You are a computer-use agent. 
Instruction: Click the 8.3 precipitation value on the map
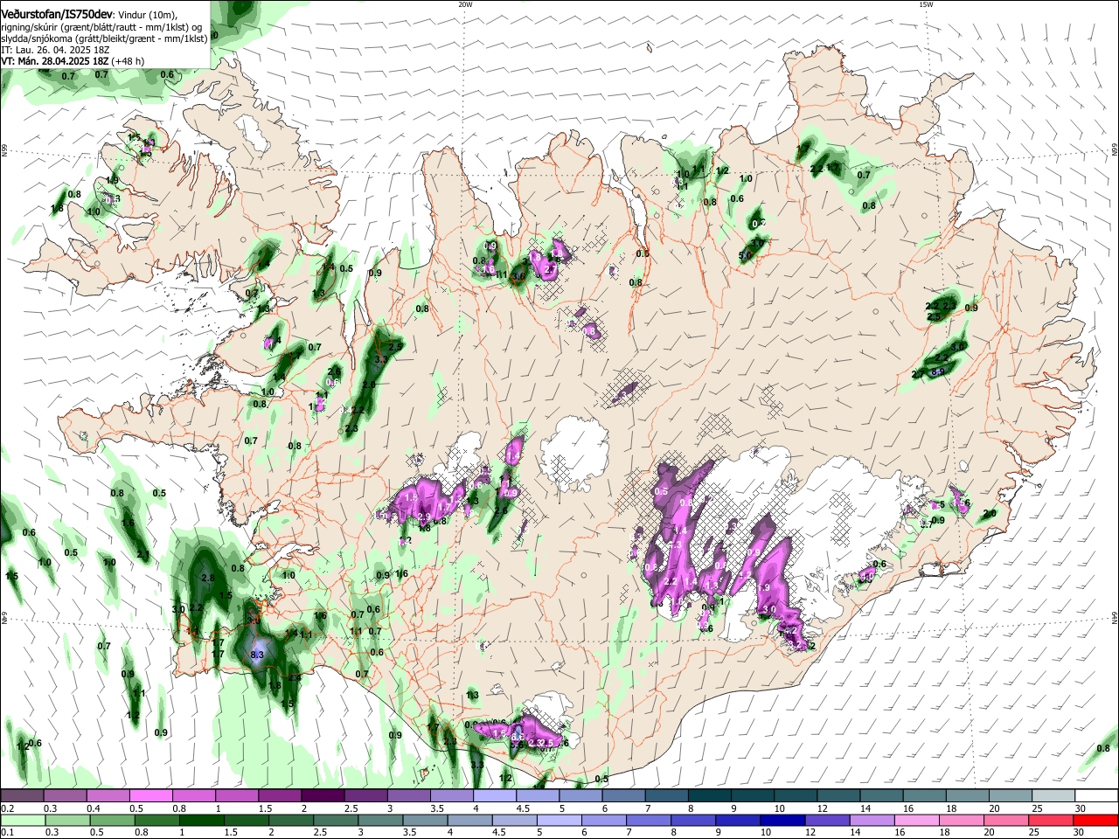pyautogui.click(x=257, y=654)
